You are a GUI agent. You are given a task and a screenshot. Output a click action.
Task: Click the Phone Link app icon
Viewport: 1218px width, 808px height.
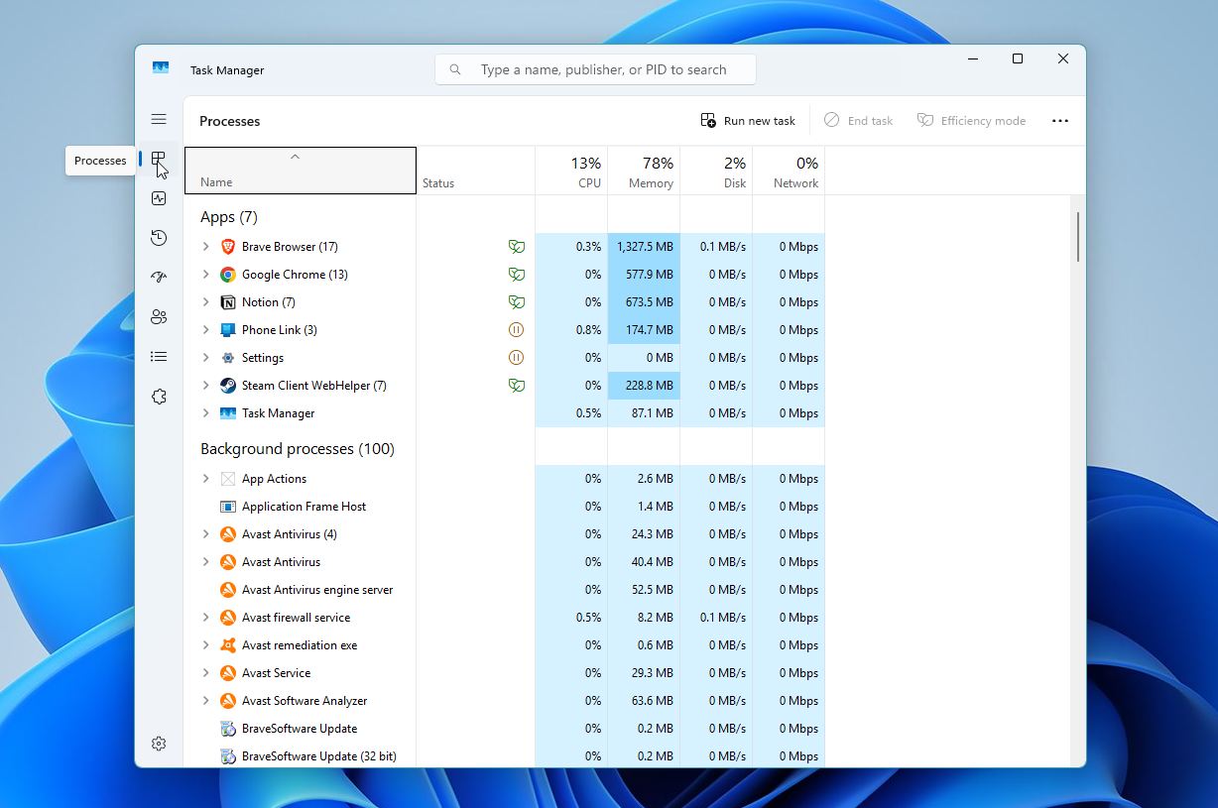pyautogui.click(x=228, y=330)
